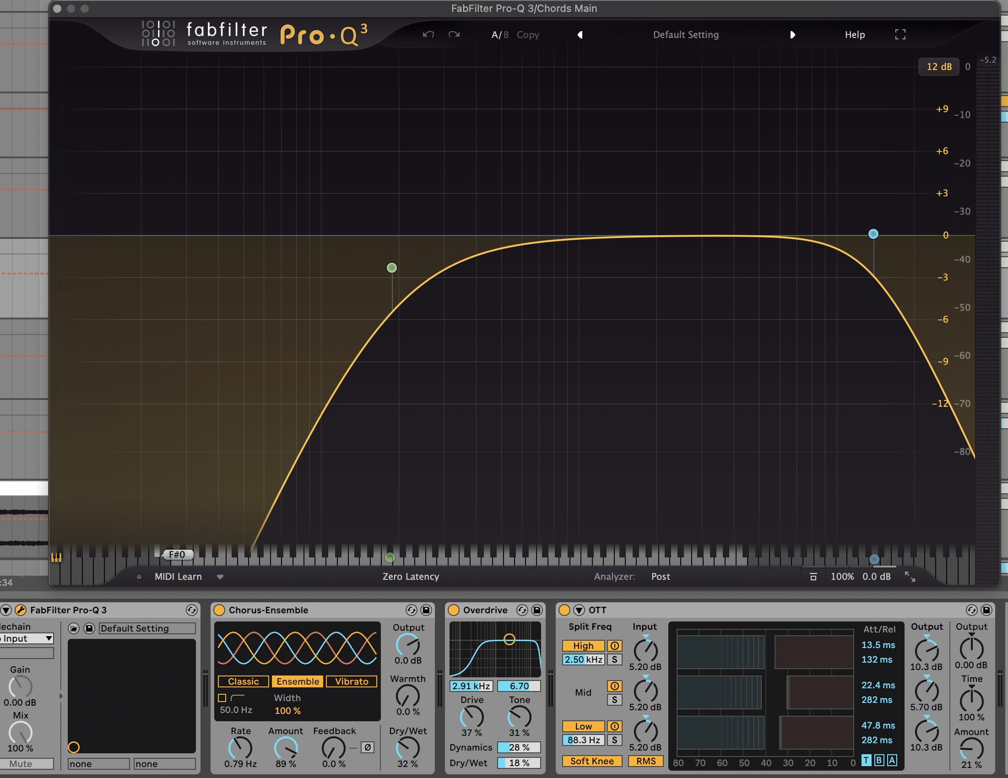The image size is (1008, 778).
Task: Collapse OTT device with its triangle
Action: tap(579, 610)
